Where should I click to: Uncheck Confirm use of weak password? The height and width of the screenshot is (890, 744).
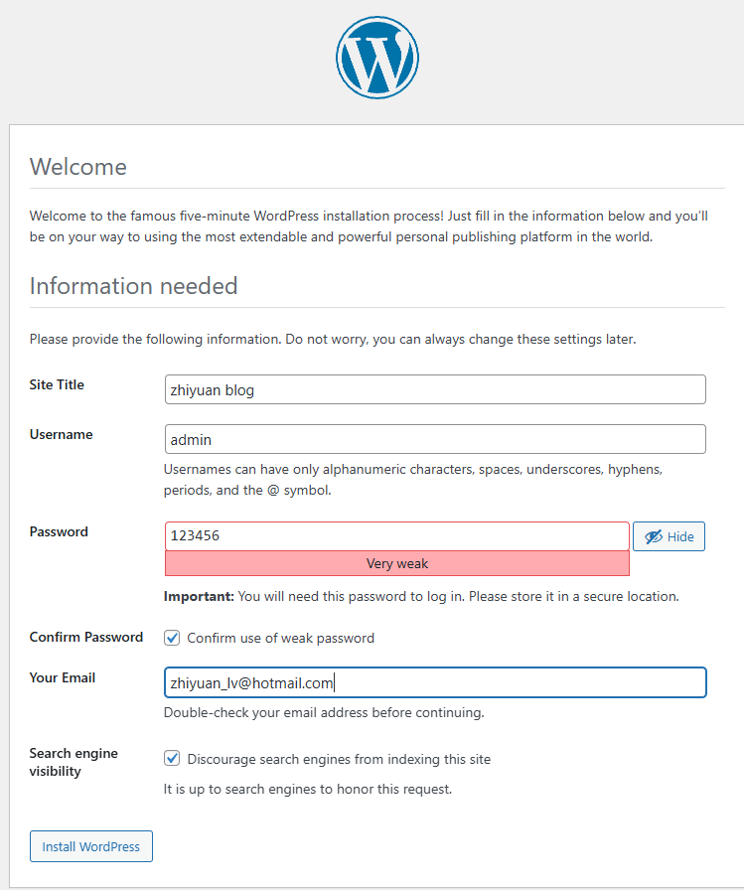172,638
